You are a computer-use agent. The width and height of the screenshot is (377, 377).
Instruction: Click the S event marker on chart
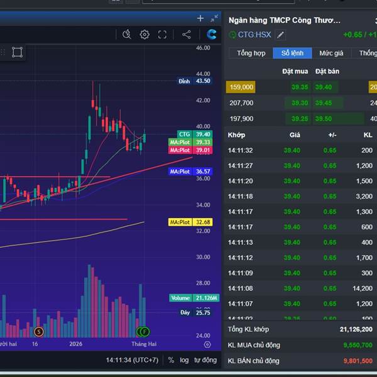39,331
